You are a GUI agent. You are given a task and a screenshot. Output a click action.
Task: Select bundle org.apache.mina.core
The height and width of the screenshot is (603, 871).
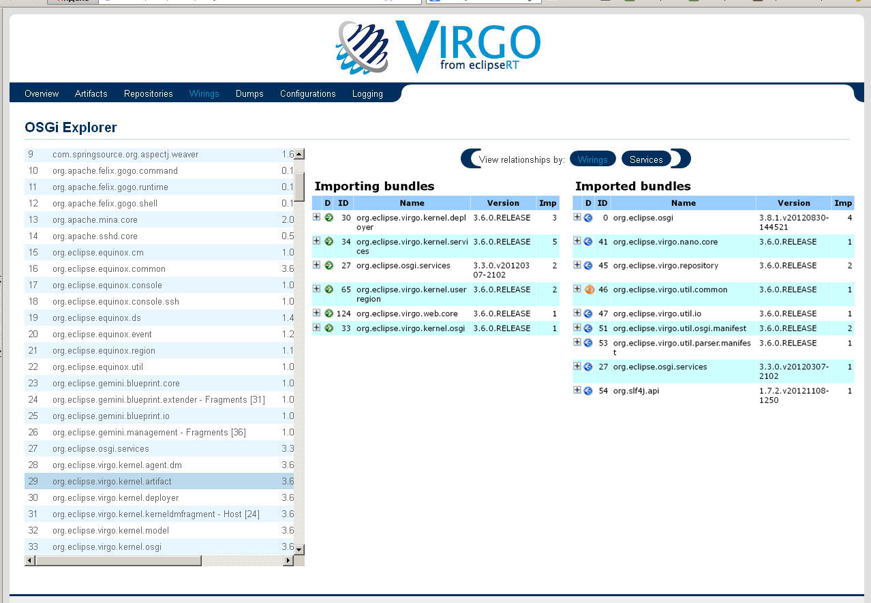pyautogui.click(x=159, y=219)
